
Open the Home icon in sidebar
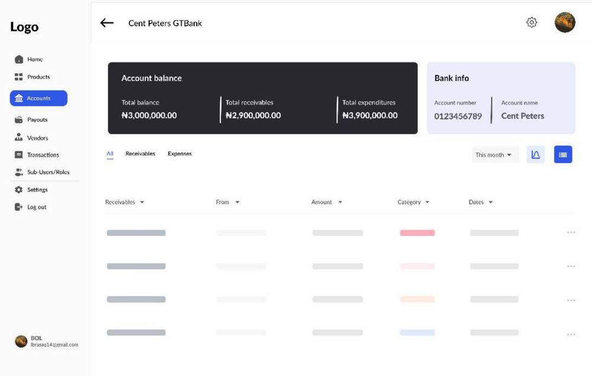(x=19, y=60)
